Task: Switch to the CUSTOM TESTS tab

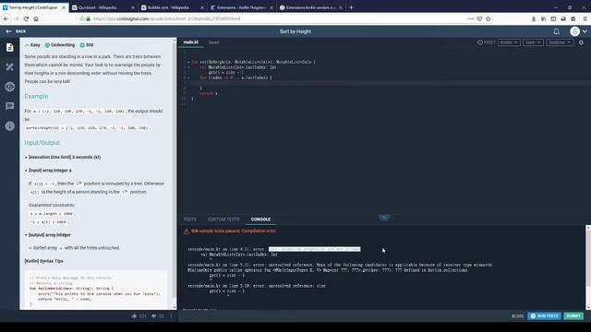Action: click(x=223, y=219)
